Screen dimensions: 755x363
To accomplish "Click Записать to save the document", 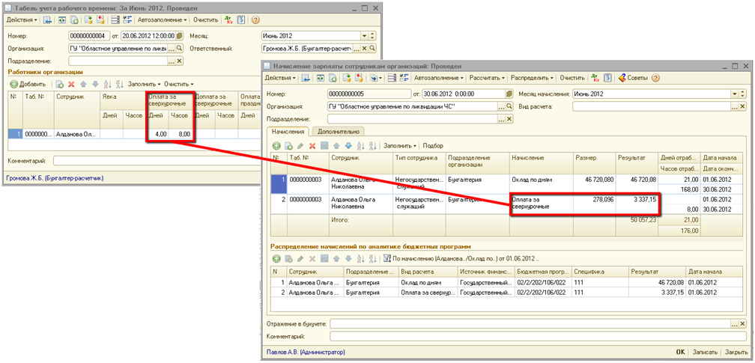I will (706, 351).
